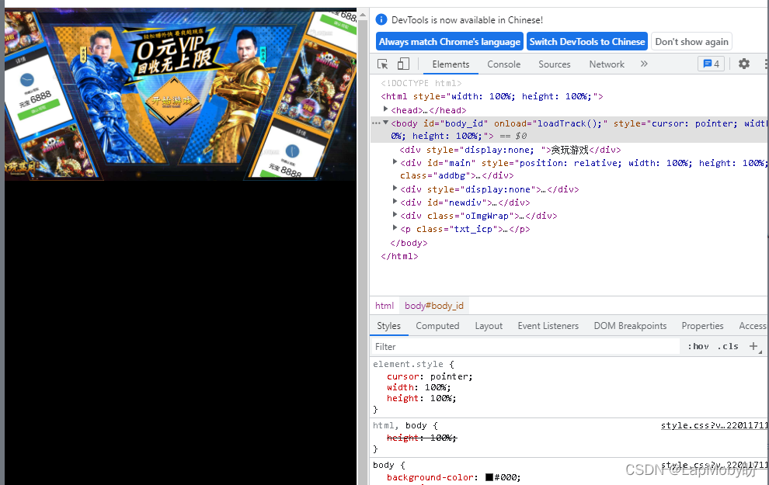
Task: Expand the p class="txt_icp" node
Action: coord(395,228)
